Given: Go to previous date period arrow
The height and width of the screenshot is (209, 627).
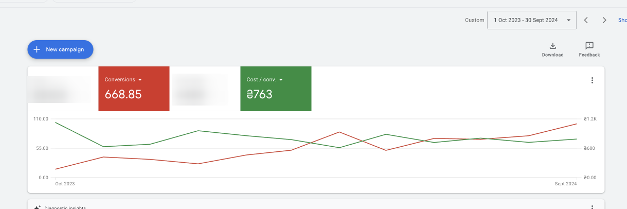Looking at the screenshot, I should [x=586, y=20].
